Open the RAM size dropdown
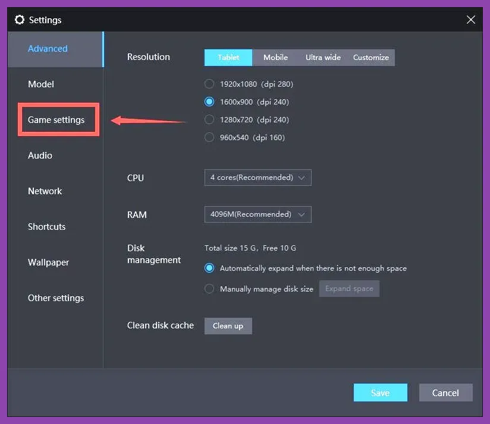Screen dimensions: 490x424 258,214
